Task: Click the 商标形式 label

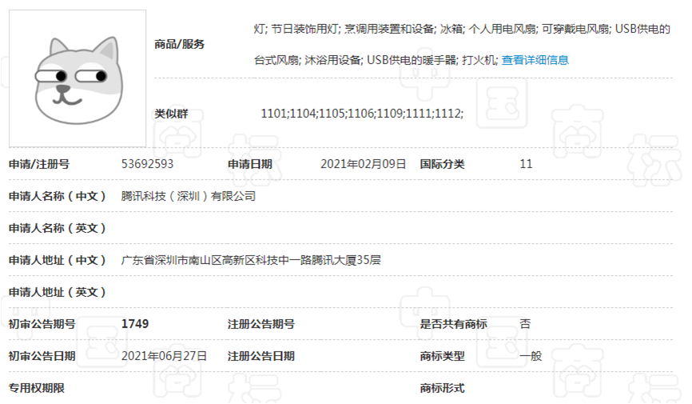Action: tap(442, 388)
